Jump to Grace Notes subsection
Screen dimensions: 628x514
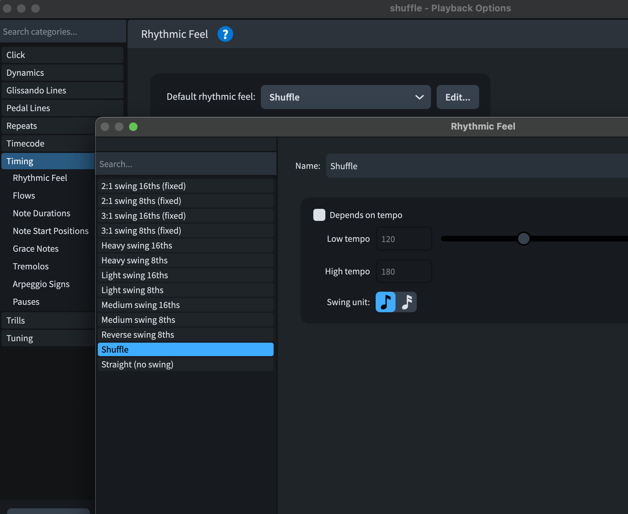click(x=36, y=249)
